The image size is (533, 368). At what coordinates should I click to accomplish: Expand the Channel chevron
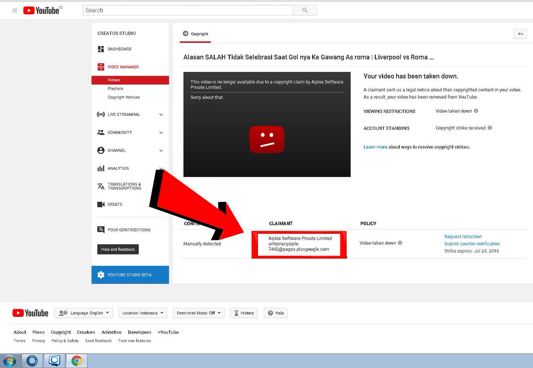161,150
